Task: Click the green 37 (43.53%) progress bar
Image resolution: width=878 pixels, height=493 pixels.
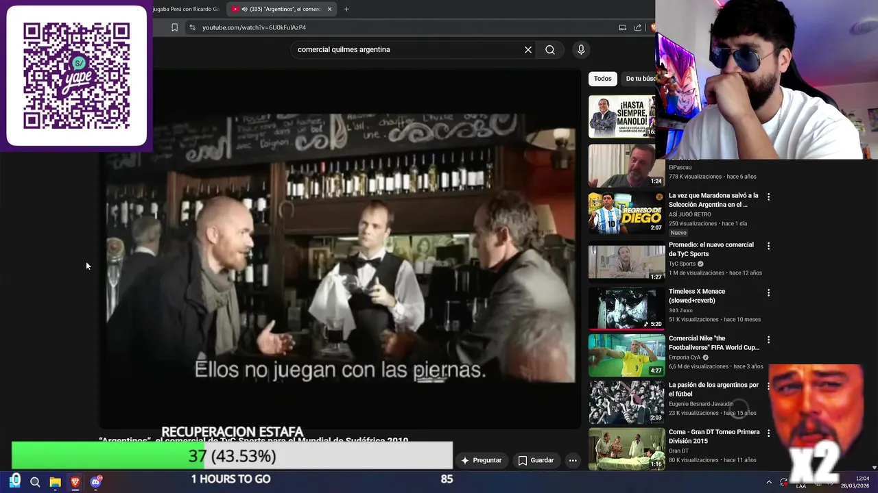Action: pyautogui.click(x=232, y=456)
